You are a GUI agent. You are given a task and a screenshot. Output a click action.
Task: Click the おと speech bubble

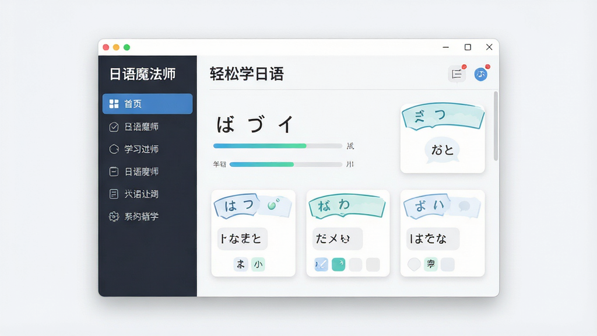tap(442, 150)
